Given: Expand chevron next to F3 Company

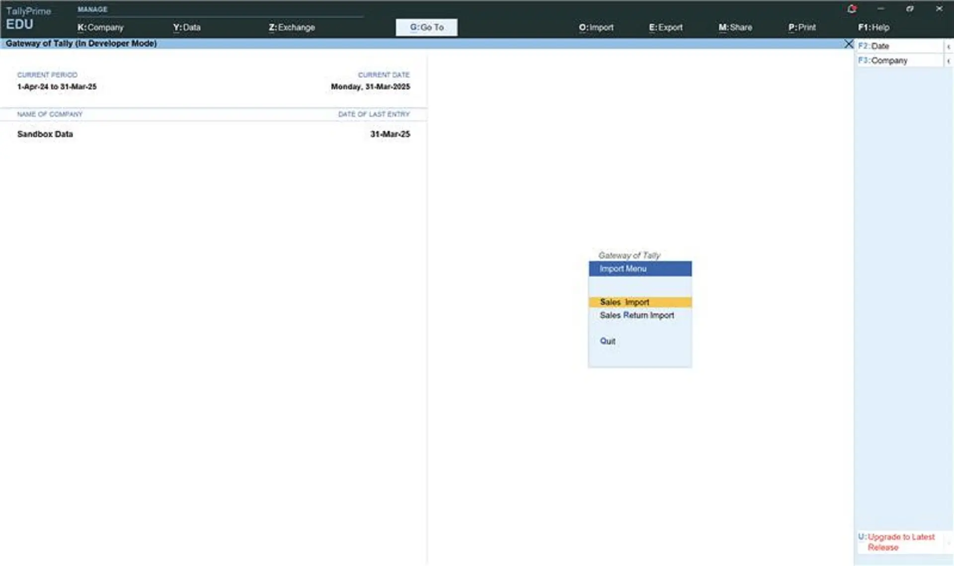Looking at the screenshot, I should tap(949, 61).
